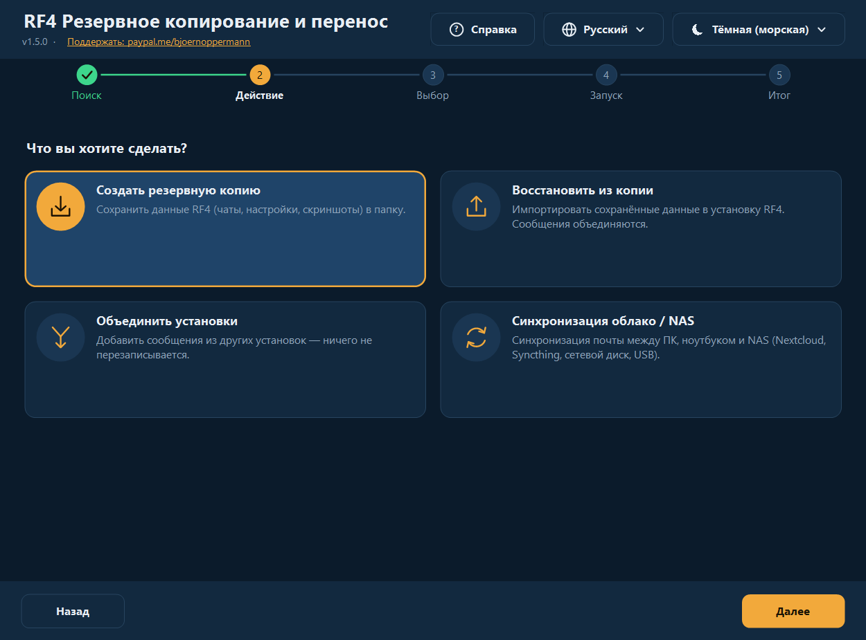Click the upload icon for Восстановить из копии
866x640 pixels.
point(477,206)
